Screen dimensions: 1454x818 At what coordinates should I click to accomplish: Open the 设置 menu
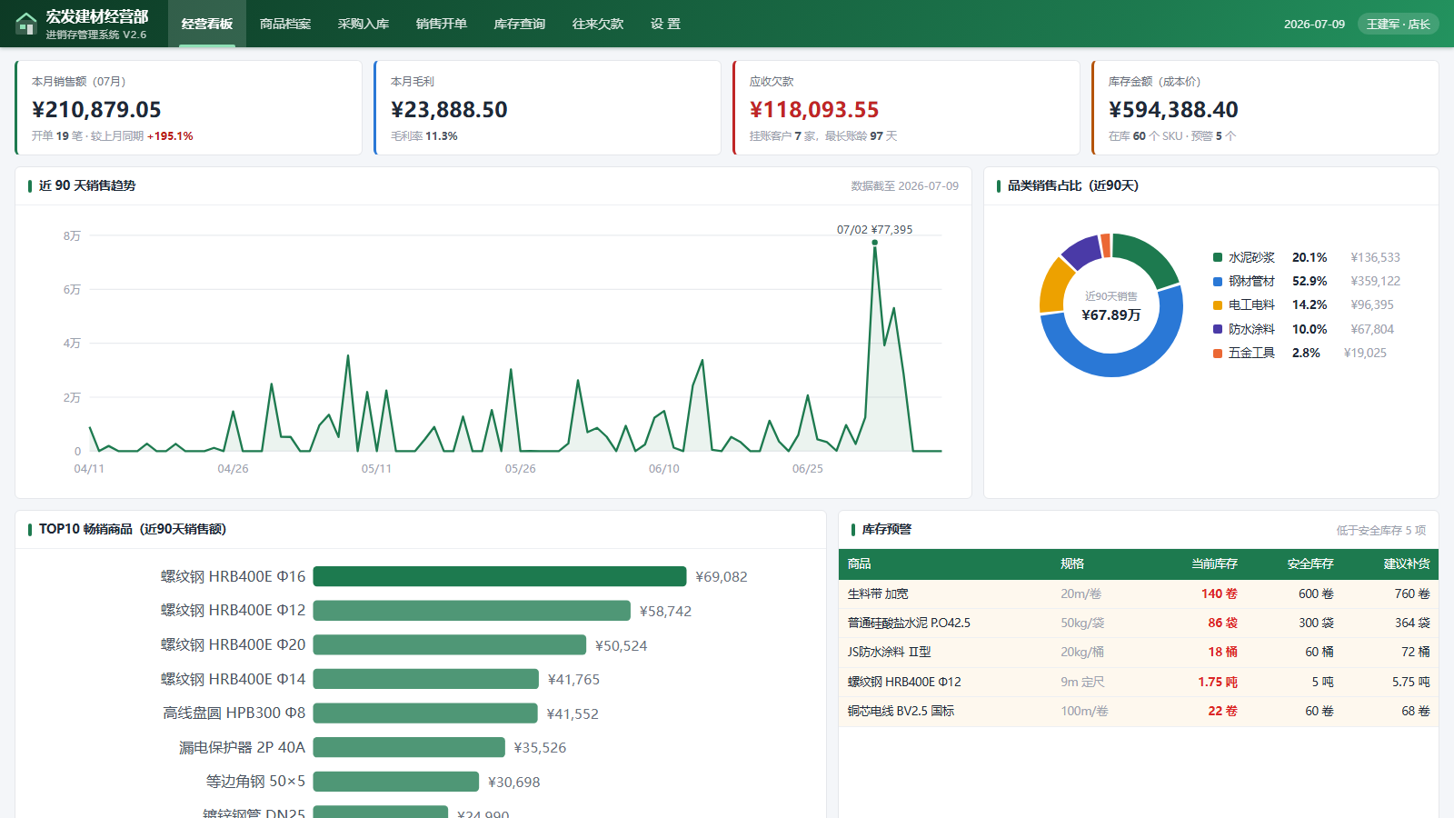pos(665,24)
